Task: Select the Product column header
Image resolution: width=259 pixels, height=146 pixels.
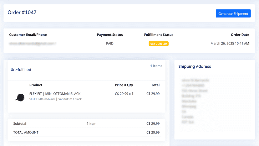Action: click(36, 85)
